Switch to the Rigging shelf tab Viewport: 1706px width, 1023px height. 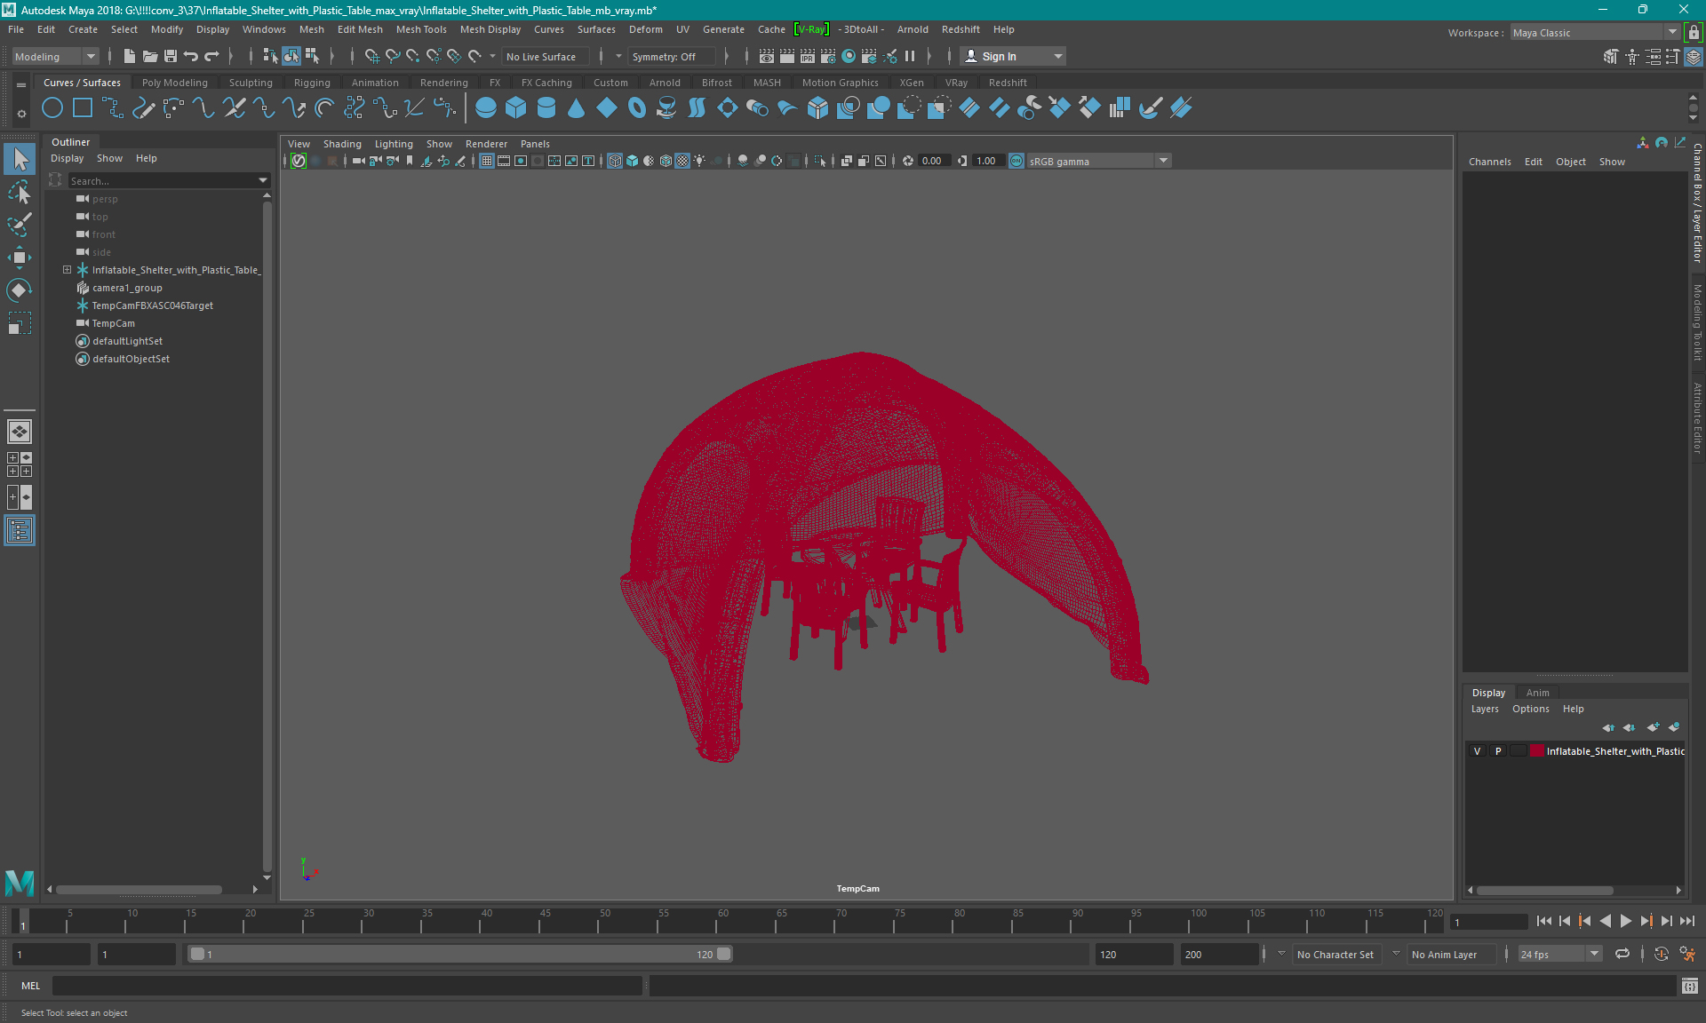point(312,83)
